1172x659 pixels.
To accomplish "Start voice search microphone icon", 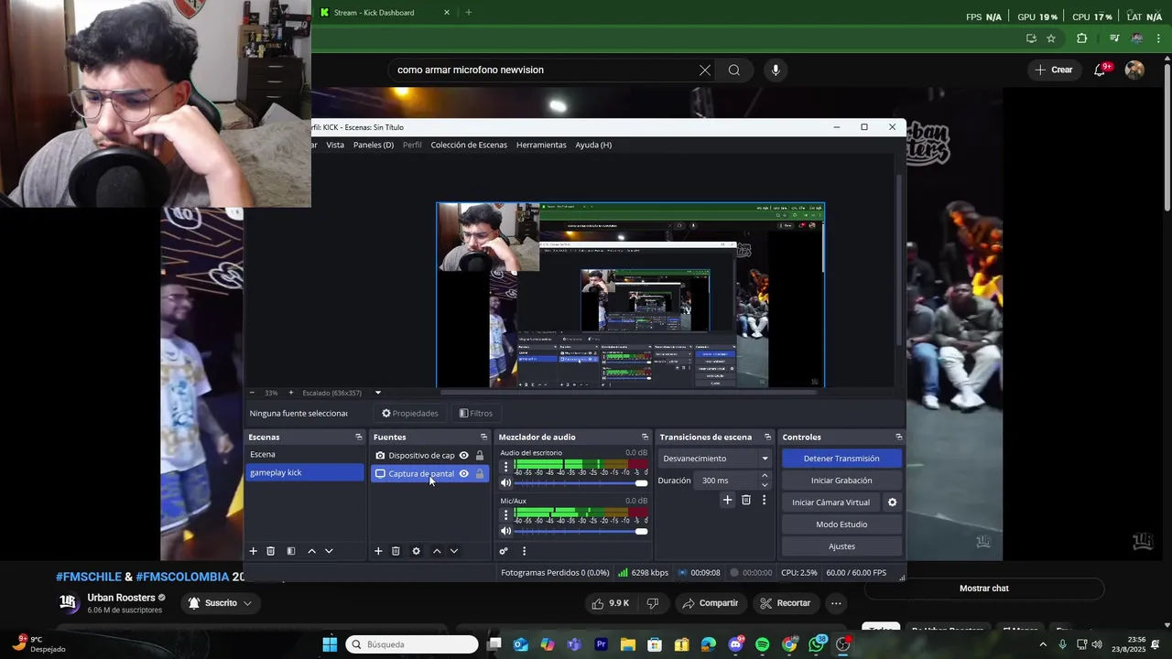I will click(776, 70).
